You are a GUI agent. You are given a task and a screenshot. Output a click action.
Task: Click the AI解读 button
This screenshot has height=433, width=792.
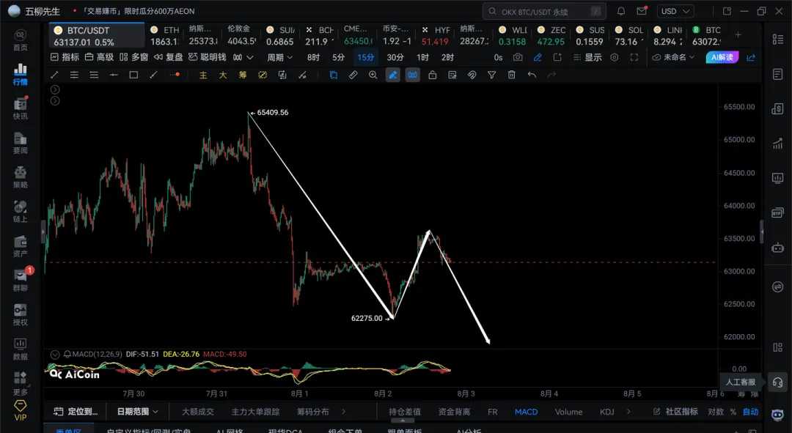click(722, 58)
